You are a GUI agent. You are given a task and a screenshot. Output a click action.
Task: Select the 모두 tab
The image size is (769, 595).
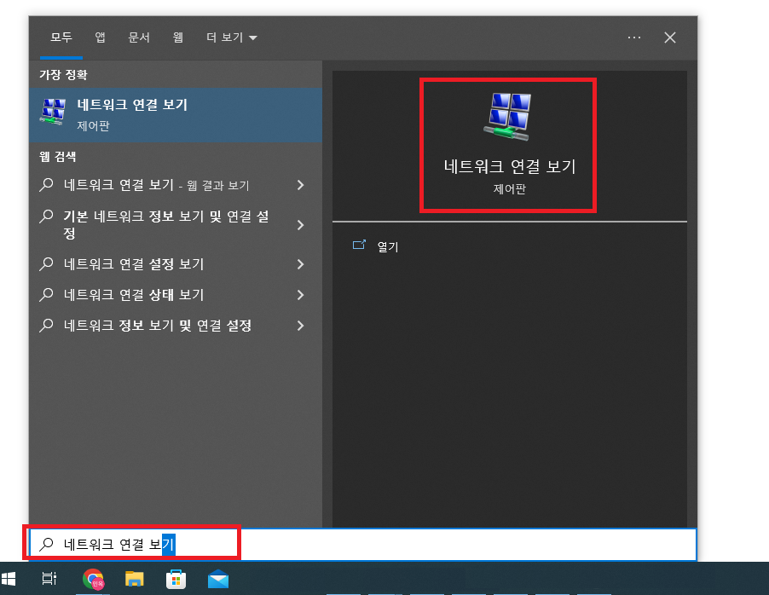point(61,38)
